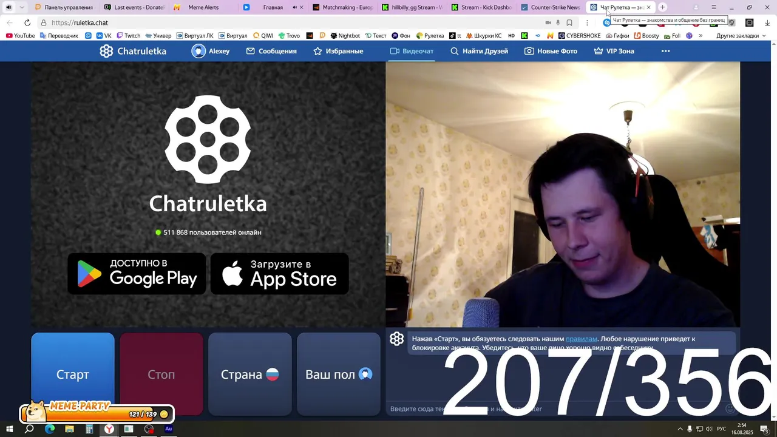Bookmark this page with bookmark icon
Image resolution: width=777 pixels, height=437 pixels.
(569, 22)
